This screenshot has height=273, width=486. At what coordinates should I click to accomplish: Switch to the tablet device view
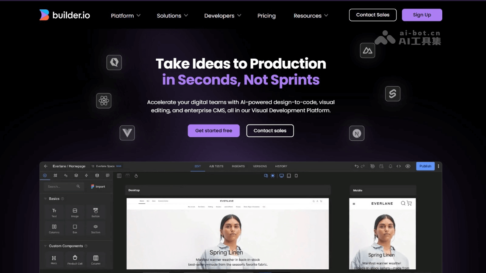pyautogui.click(x=289, y=176)
